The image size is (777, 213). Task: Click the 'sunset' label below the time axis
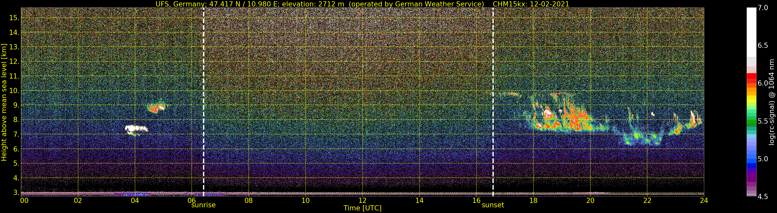click(x=492, y=205)
